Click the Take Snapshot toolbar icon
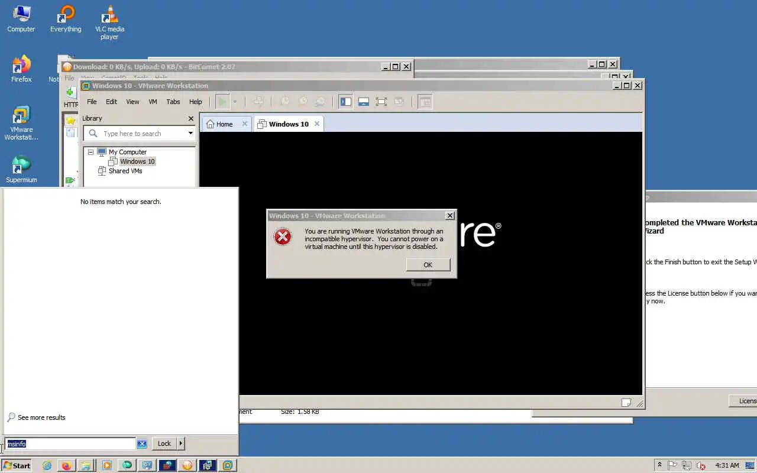The image size is (757, 473). (x=284, y=102)
